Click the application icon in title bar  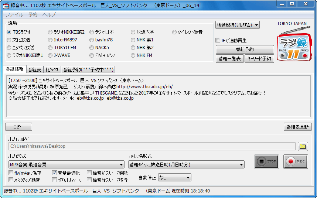click(x=6, y=6)
